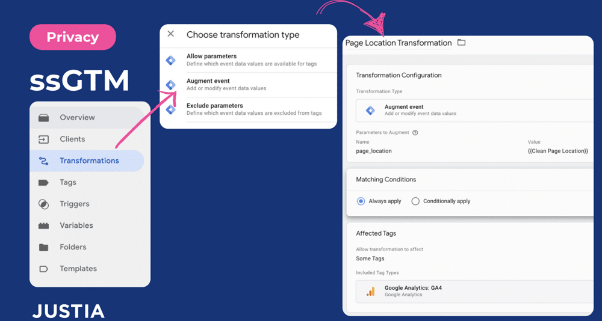Open the Triggers menu item

tap(87, 204)
